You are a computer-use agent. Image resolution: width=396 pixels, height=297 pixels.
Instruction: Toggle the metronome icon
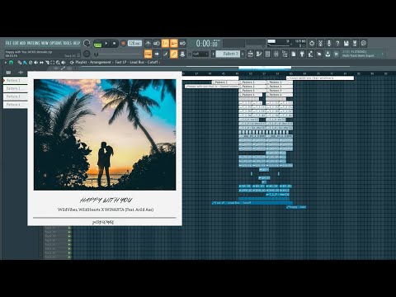[148, 43]
